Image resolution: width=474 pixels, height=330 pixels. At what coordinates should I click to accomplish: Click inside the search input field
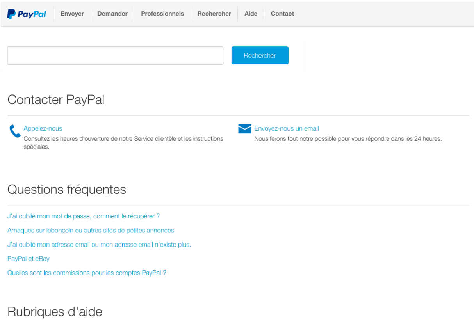tap(115, 55)
